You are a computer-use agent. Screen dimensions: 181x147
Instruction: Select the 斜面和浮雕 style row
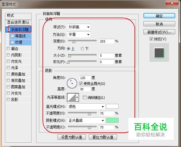[x=18, y=29]
